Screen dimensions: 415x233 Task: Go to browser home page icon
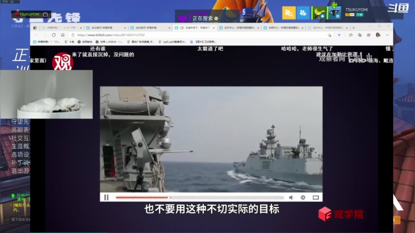(63, 35)
